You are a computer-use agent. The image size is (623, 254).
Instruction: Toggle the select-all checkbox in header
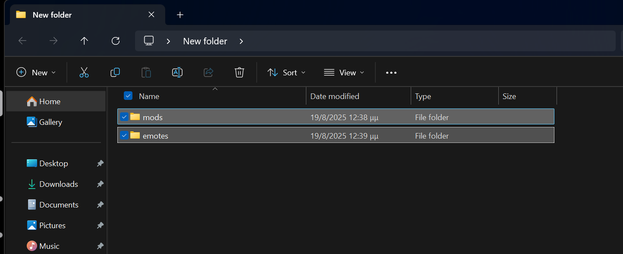[128, 96]
